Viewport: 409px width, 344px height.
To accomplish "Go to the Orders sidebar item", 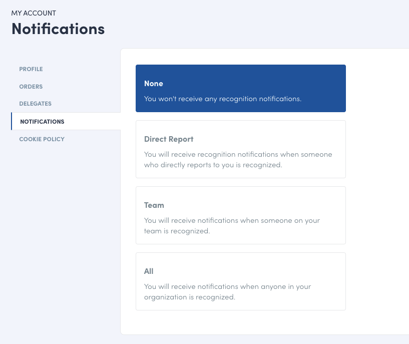I will [31, 87].
